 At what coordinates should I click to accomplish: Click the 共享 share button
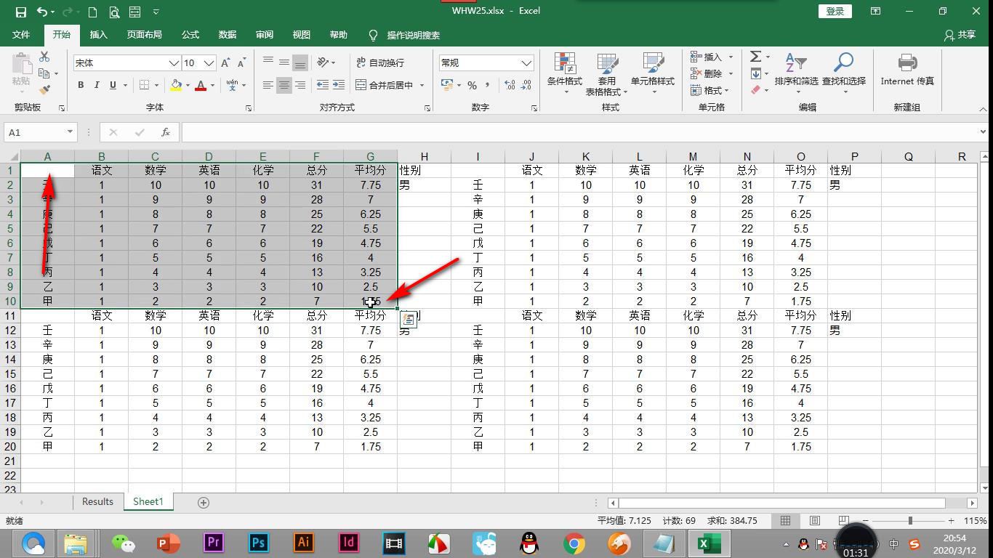(x=960, y=35)
